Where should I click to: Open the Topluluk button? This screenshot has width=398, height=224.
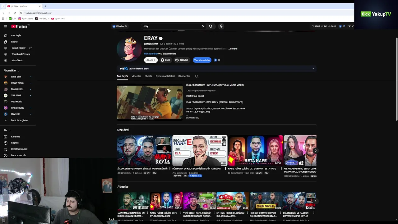pos(182,60)
